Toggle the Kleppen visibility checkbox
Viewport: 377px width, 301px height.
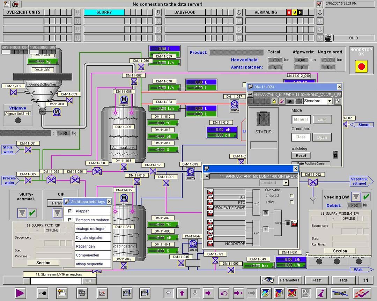[x=70, y=211]
